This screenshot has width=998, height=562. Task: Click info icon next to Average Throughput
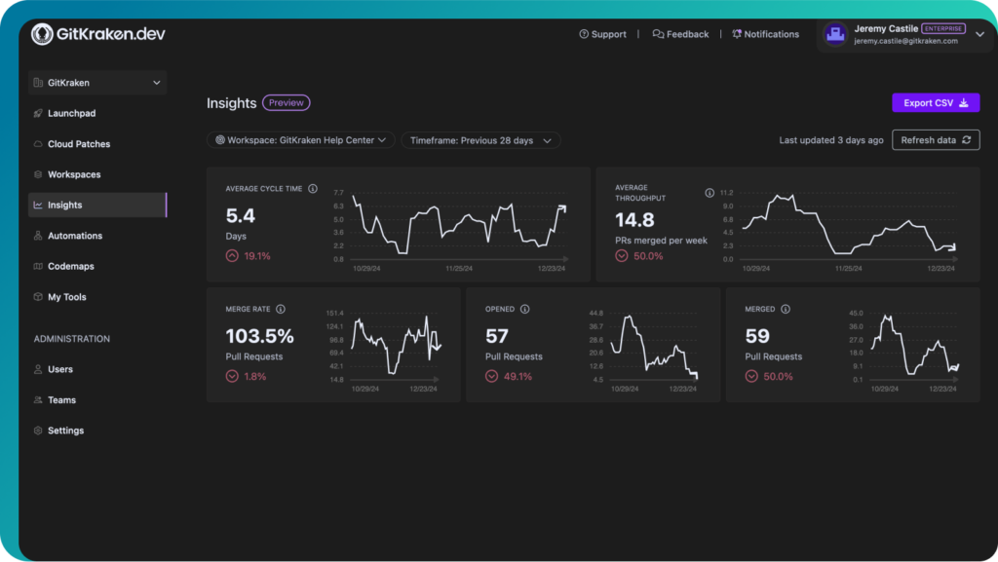[710, 193]
